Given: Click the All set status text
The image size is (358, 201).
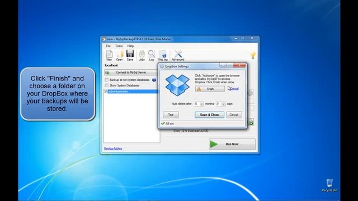Looking at the screenshot, I should (169, 123).
